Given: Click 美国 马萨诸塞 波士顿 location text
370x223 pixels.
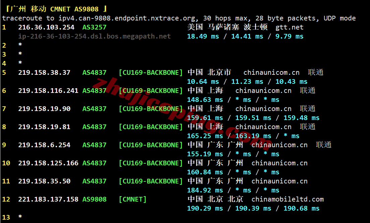Looking at the screenshot, I should coord(228,27).
